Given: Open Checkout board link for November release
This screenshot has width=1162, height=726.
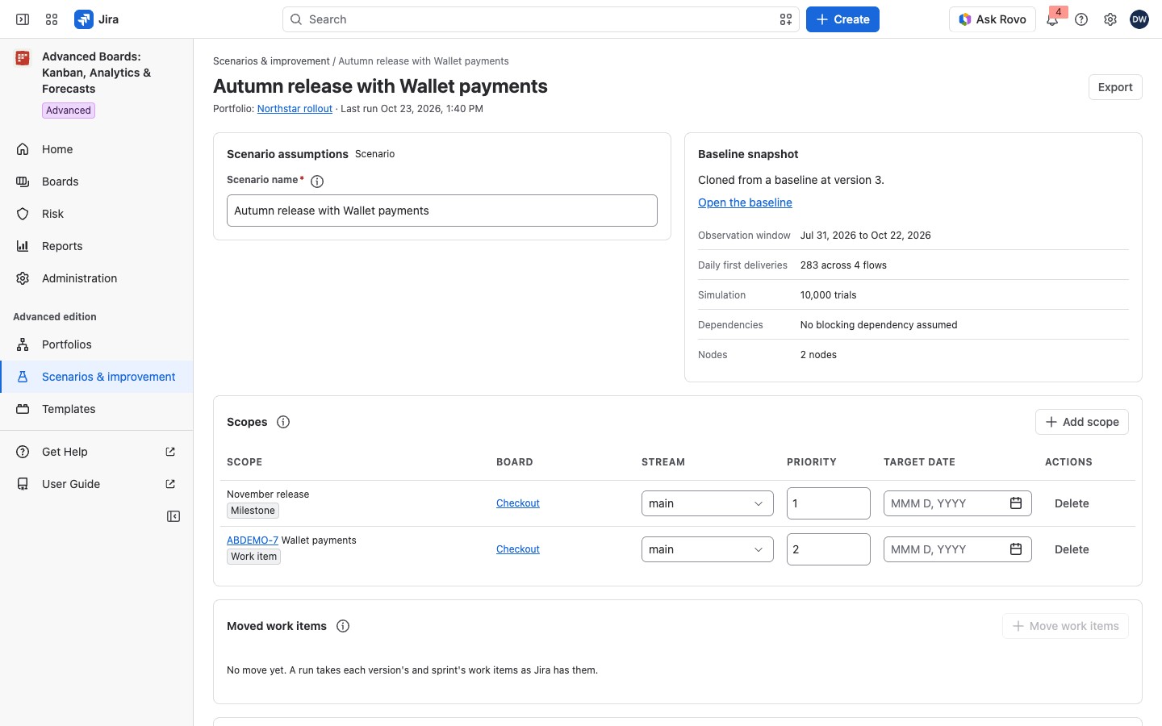Looking at the screenshot, I should coord(518,503).
